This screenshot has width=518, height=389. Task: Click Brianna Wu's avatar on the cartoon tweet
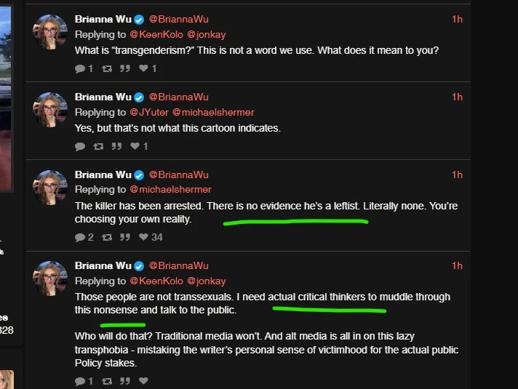tap(50, 110)
